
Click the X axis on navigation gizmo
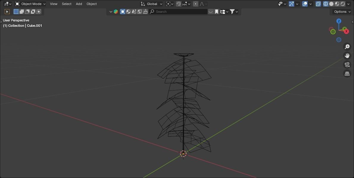coord(346,31)
